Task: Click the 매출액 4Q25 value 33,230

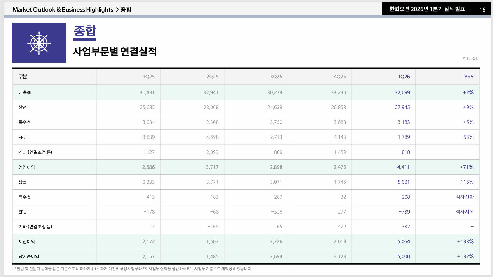Action: coord(338,92)
